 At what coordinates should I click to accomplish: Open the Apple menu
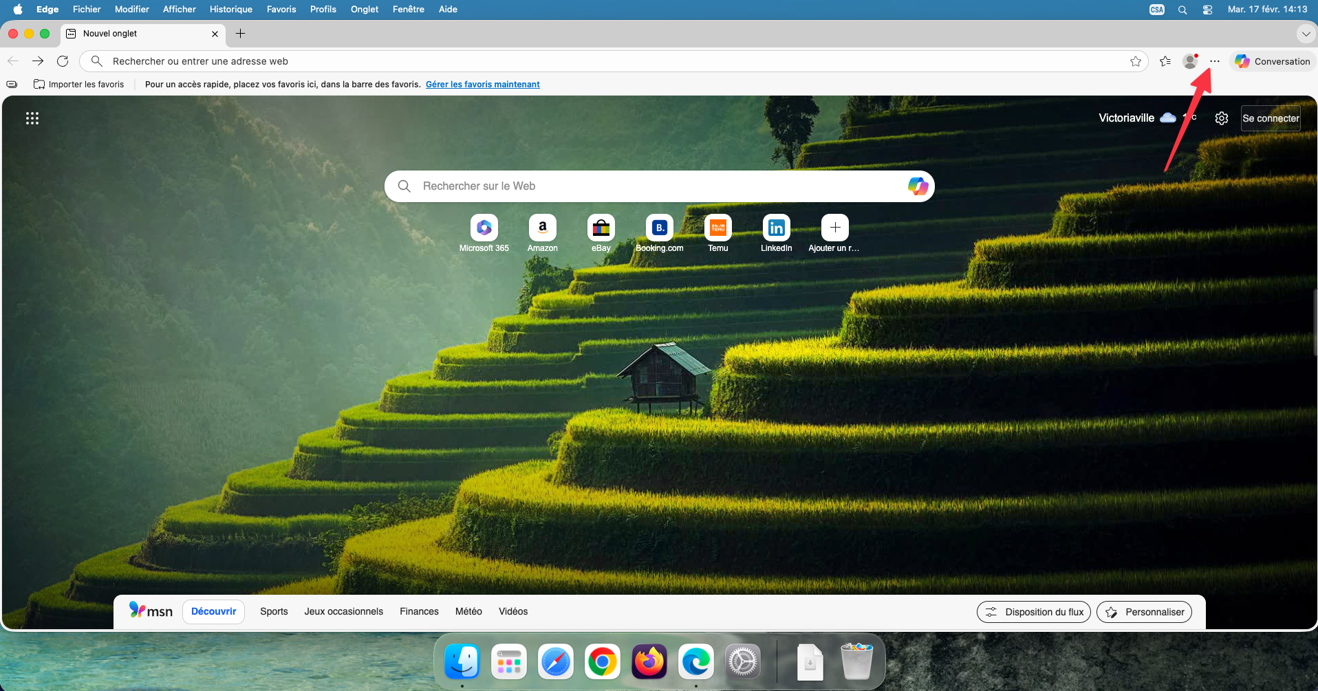(x=18, y=9)
